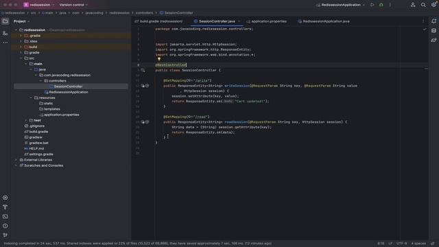Select HELP.md file in tree
This screenshot has width=439, height=247.
pyautogui.click(x=36, y=148)
